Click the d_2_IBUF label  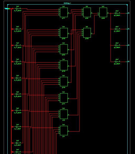pyautogui.click(x=18, y=145)
